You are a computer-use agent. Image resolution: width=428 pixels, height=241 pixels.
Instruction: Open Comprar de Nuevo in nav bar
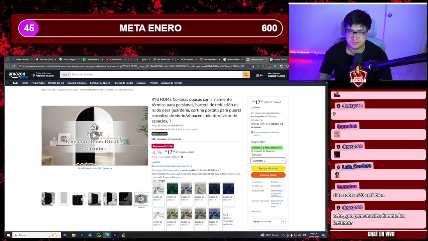point(100,83)
